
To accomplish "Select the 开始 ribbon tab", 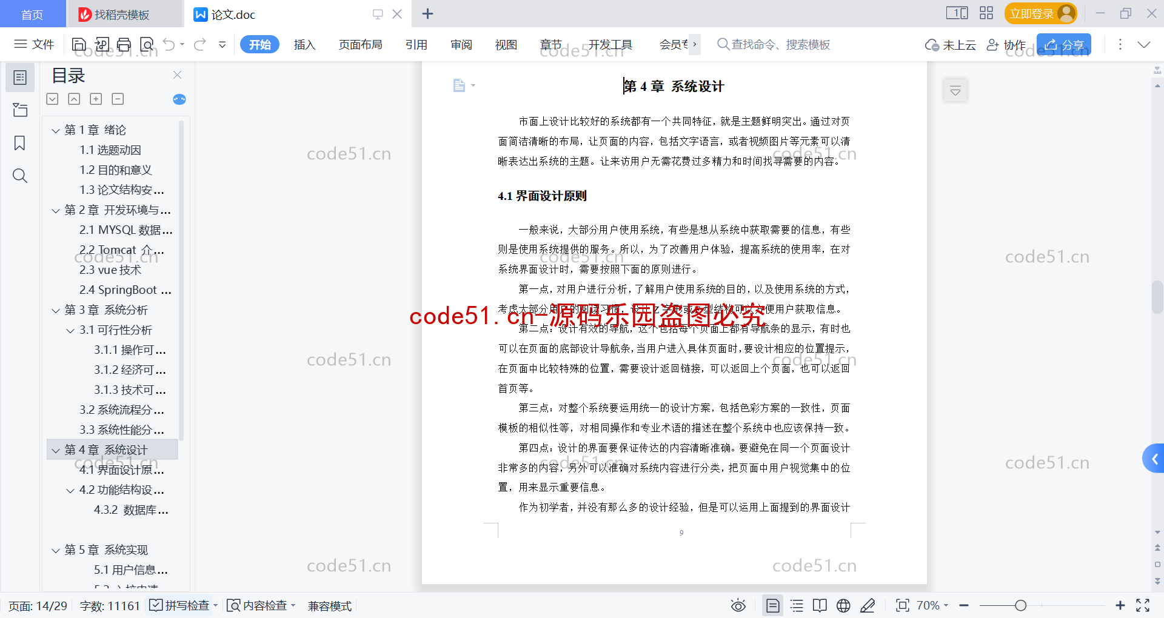I will pyautogui.click(x=259, y=44).
